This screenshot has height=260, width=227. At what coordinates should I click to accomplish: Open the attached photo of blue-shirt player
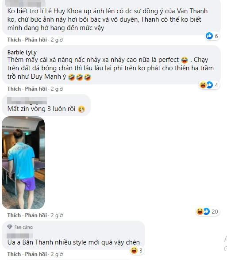pyautogui.click(x=23, y=163)
